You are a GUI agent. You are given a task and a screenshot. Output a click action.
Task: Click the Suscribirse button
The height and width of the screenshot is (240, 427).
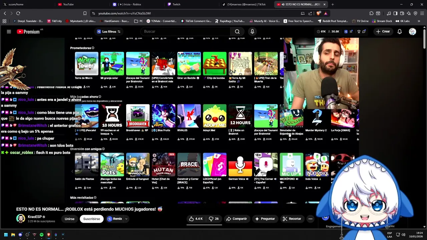tap(91, 219)
